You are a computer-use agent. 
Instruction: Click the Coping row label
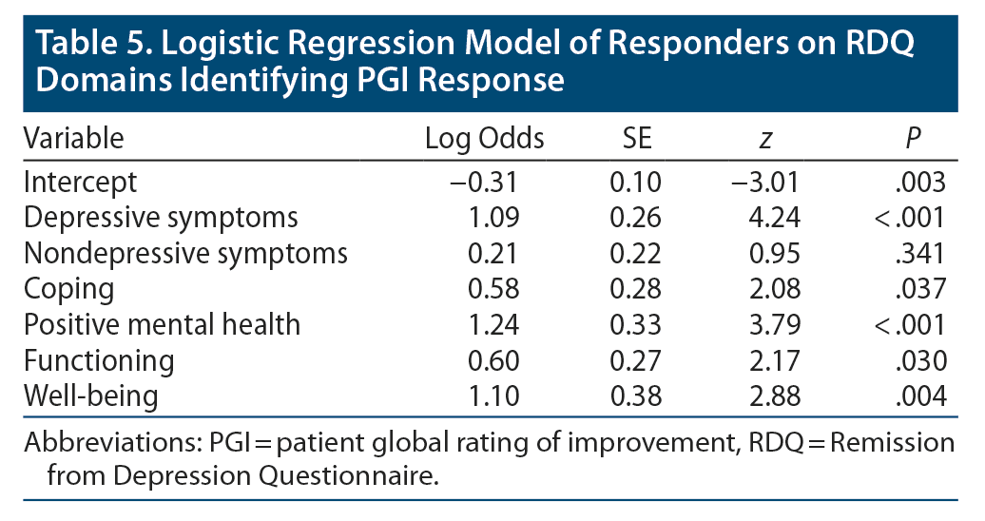click(x=68, y=289)
